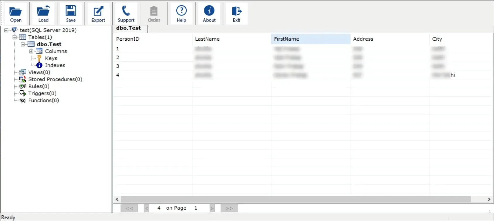This screenshot has width=494, height=221.
Task: Go to first page with << button
Action: tap(129, 208)
